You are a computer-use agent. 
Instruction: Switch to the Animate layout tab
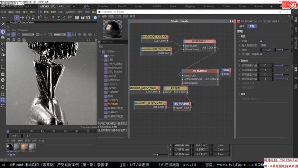point(209,6)
